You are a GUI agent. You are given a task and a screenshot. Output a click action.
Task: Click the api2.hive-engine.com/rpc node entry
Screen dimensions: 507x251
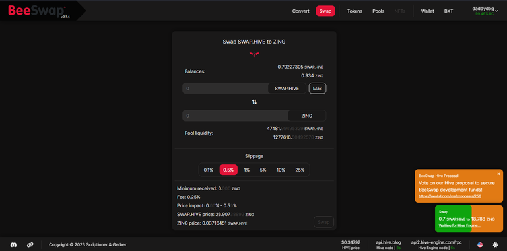[436, 245]
